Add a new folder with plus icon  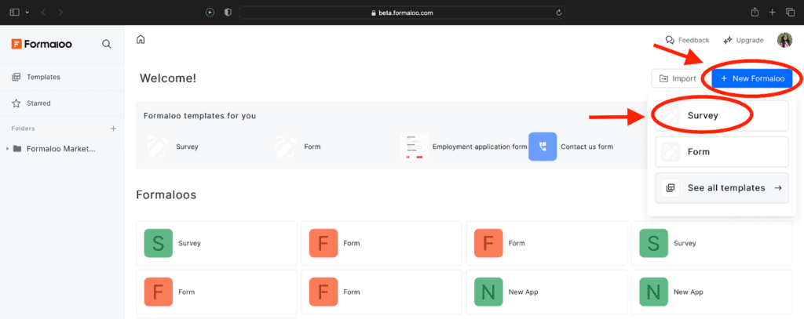coord(113,129)
